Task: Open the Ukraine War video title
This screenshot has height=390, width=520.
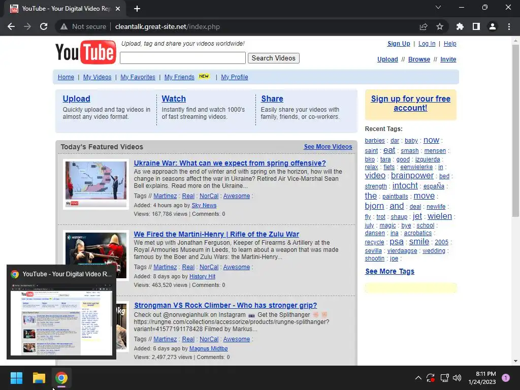Action: 230,163
